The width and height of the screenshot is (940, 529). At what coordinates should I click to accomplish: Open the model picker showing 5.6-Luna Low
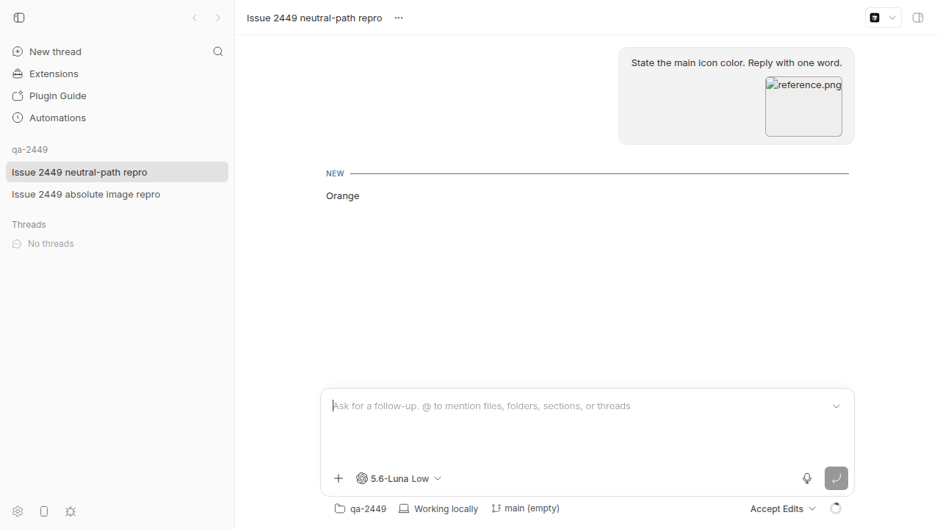pyautogui.click(x=399, y=478)
